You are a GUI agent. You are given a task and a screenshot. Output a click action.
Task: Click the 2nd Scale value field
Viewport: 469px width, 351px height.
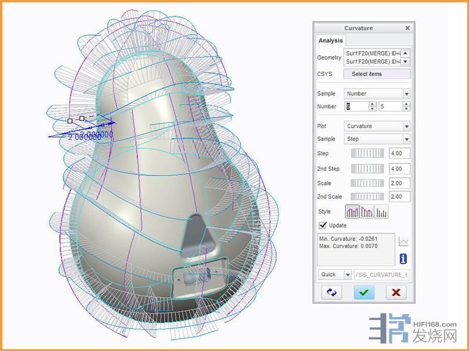pos(399,197)
